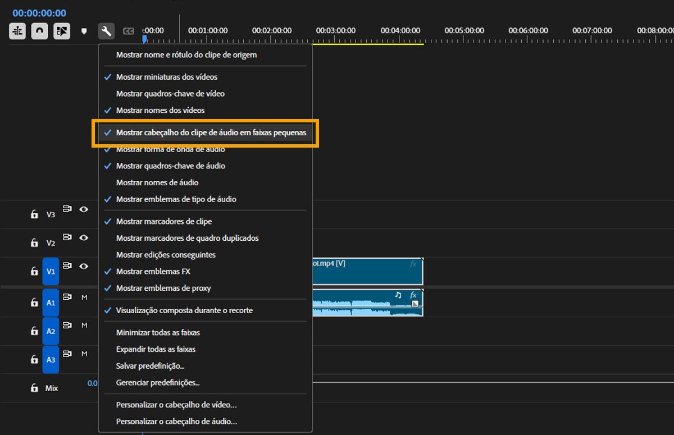The image size is (674, 435).
Task: Click the CC caption track options icon
Action: 129,31
